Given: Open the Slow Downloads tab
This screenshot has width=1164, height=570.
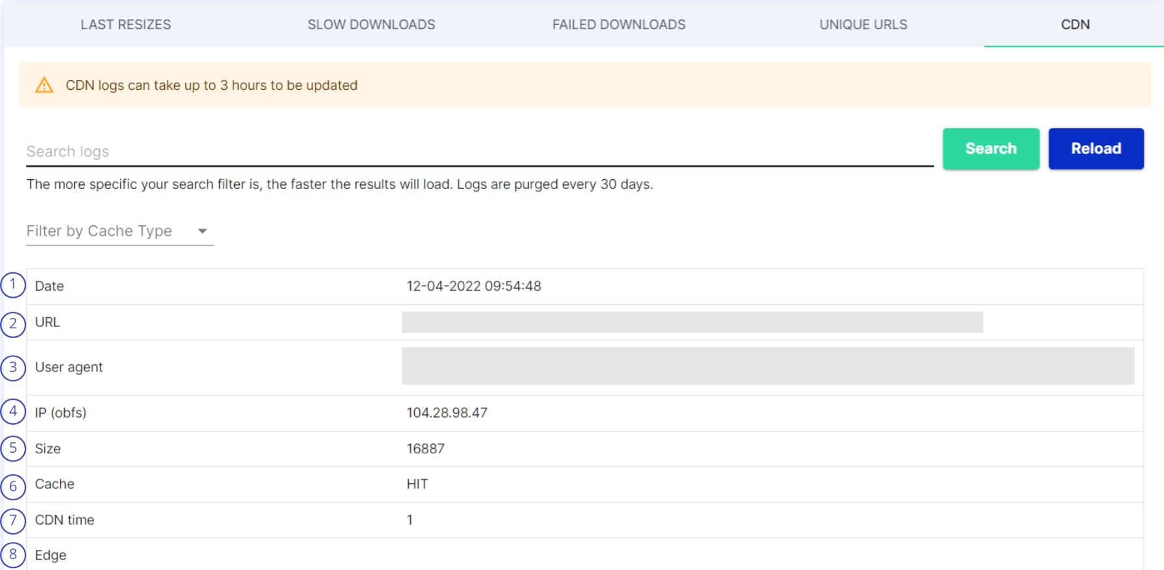Looking at the screenshot, I should pyautogui.click(x=371, y=25).
